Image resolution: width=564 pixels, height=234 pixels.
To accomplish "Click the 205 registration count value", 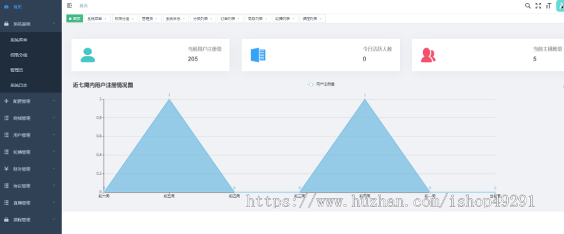I will [x=193, y=59].
